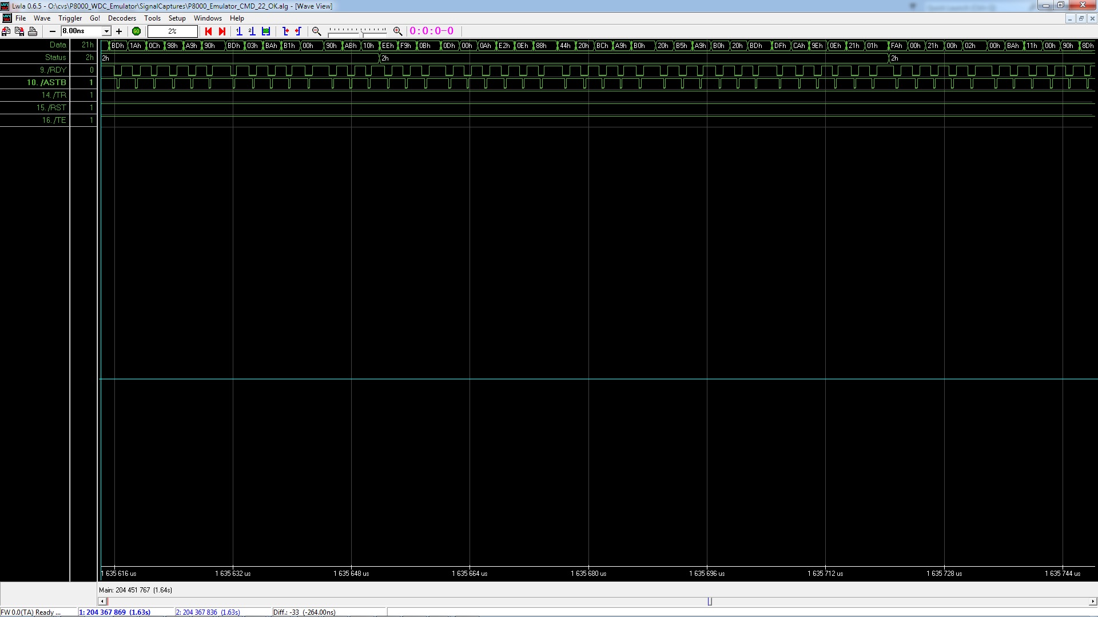Image resolution: width=1098 pixels, height=617 pixels.
Task: Click the horizontal scrollbar right arrow
Action: coord(1093,601)
